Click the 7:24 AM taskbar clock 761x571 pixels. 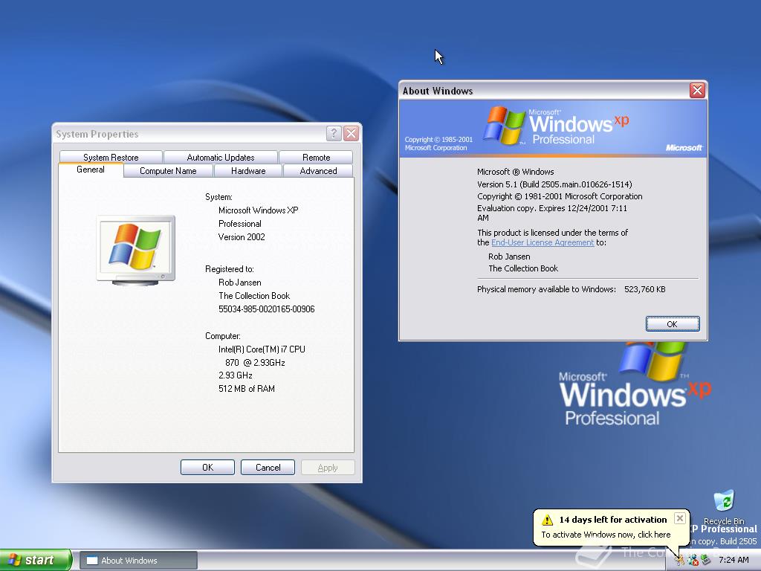[734, 560]
